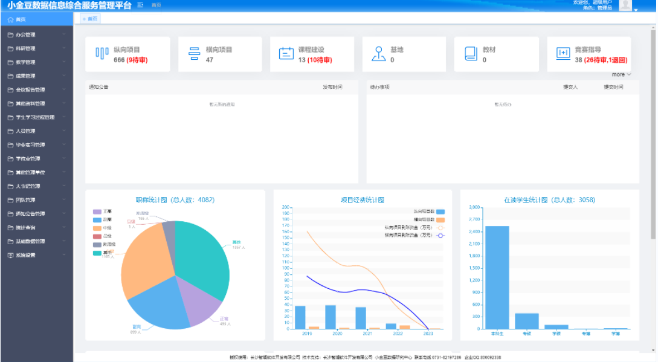Open the 9待审 pending vertical projects link
The image size is (658, 362).
(x=137, y=60)
